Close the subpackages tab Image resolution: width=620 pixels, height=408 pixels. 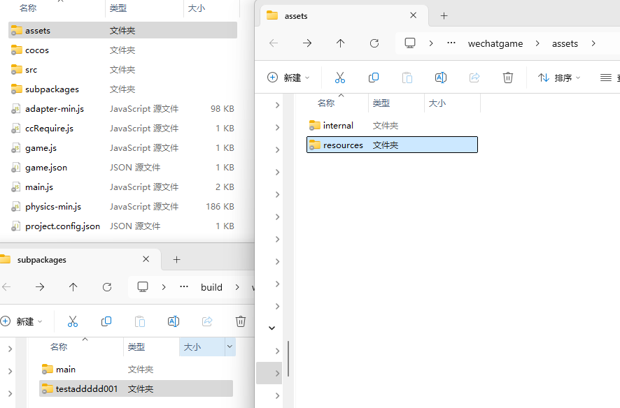[146, 259]
